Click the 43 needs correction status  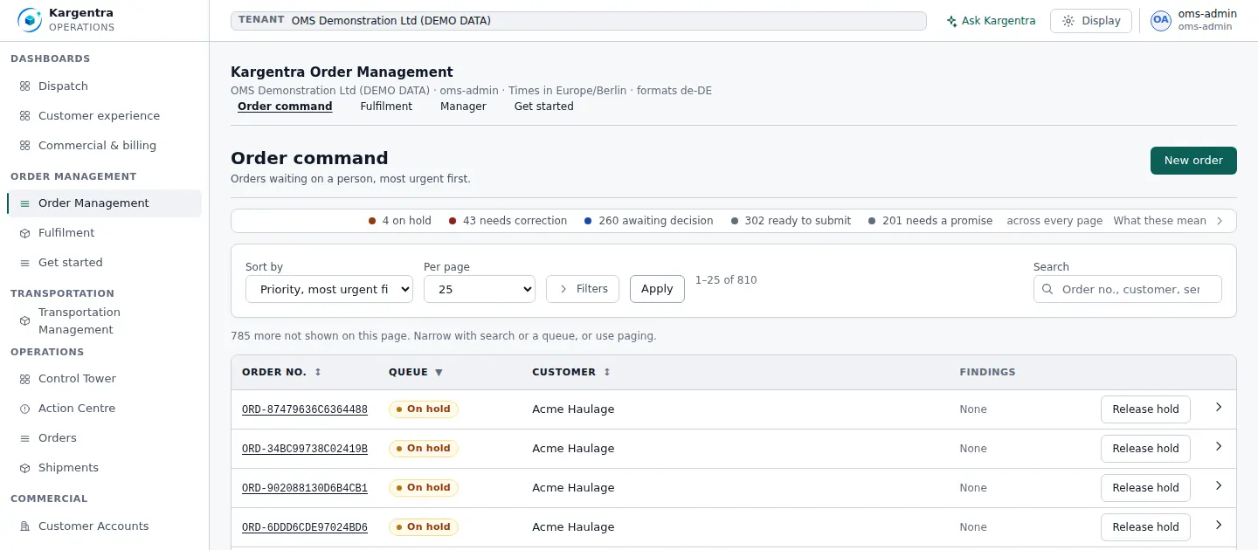pos(508,221)
